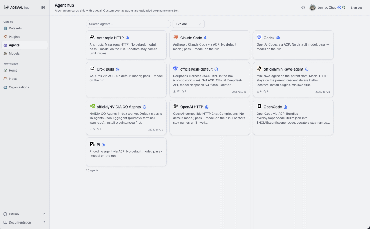Open the GitHub external link
Viewport: 370px width, 229px height.
click(25, 214)
